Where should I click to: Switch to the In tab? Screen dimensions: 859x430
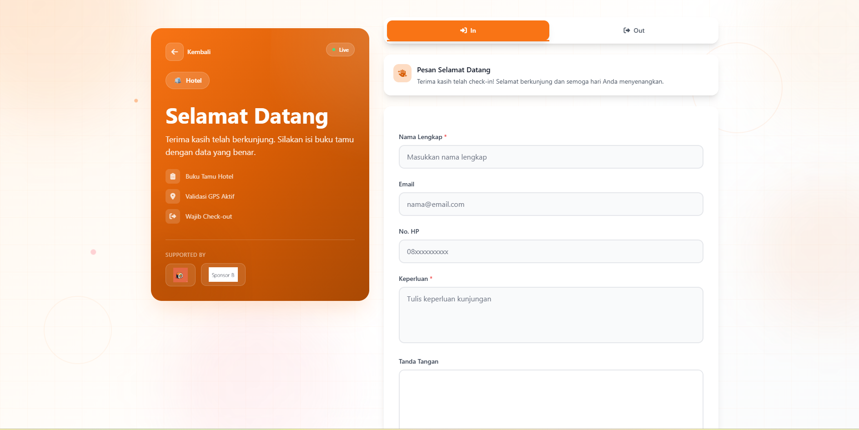click(x=468, y=30)
